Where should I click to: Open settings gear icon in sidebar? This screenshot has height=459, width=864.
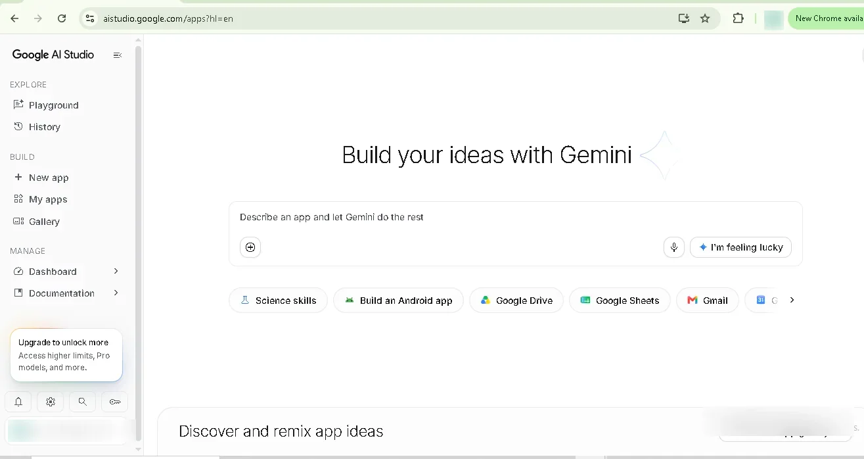51,401
